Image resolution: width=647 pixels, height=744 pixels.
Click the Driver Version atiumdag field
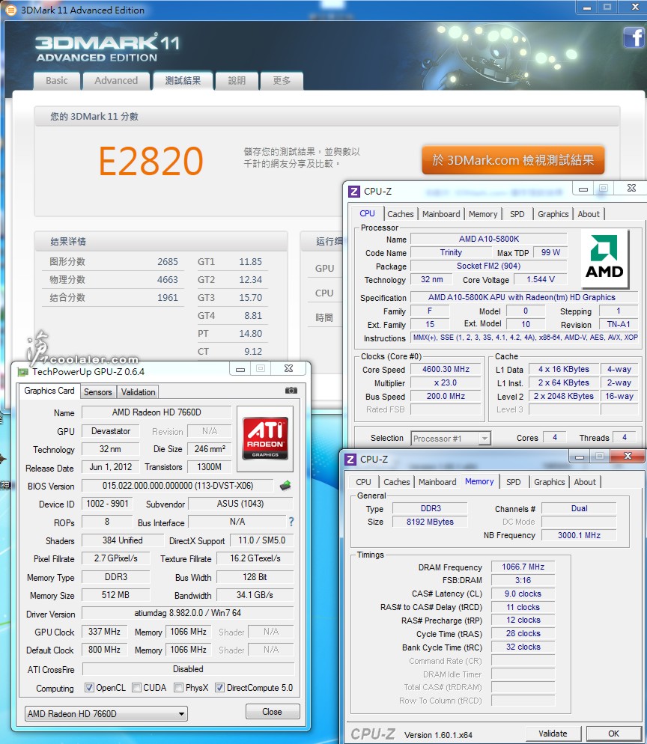(187, 613)
